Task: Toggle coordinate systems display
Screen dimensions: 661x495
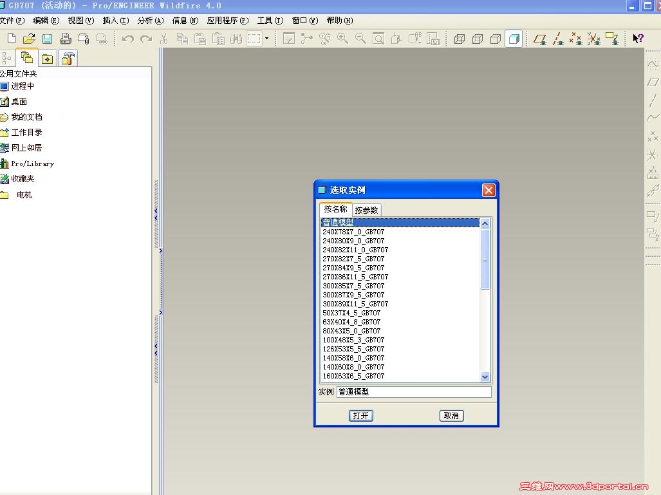Action: point(594,39)
